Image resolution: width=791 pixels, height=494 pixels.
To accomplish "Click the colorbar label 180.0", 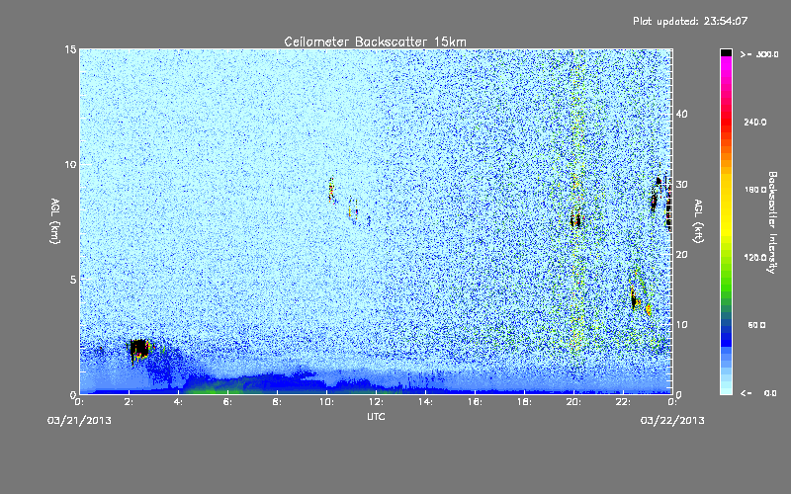I will pyautogui.click(x=755, y=190).
